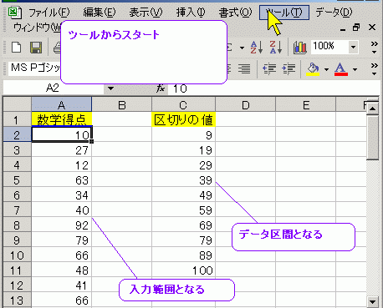This screenshot has height=308, width=383.
Task: Open the ファイル(F) menu
Action: (x=49, y=13)
